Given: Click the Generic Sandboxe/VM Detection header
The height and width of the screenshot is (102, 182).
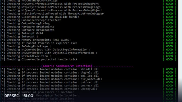Looking at the screenshot, I should click(67, 66).
